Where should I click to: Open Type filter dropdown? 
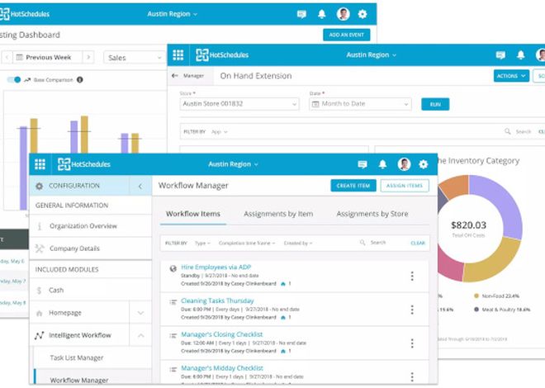tap(202, 244)
